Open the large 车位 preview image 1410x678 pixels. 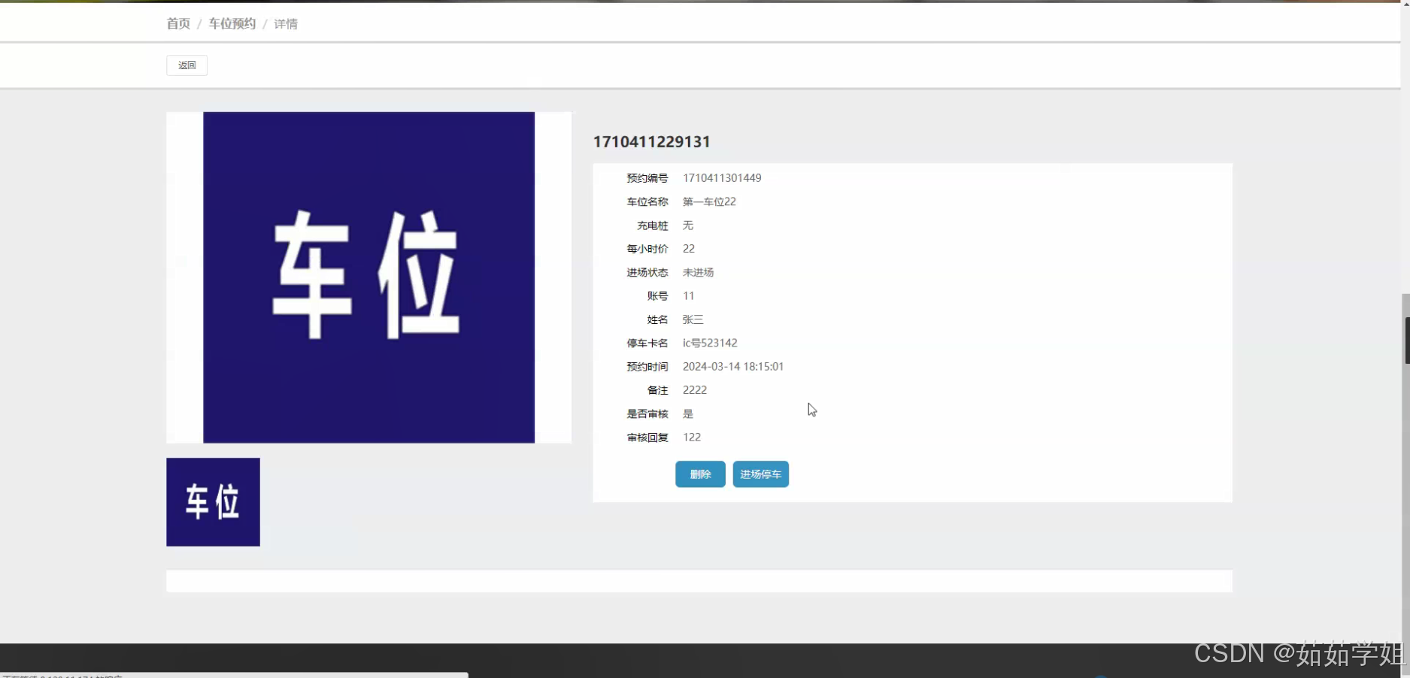[x=368, y=277]
